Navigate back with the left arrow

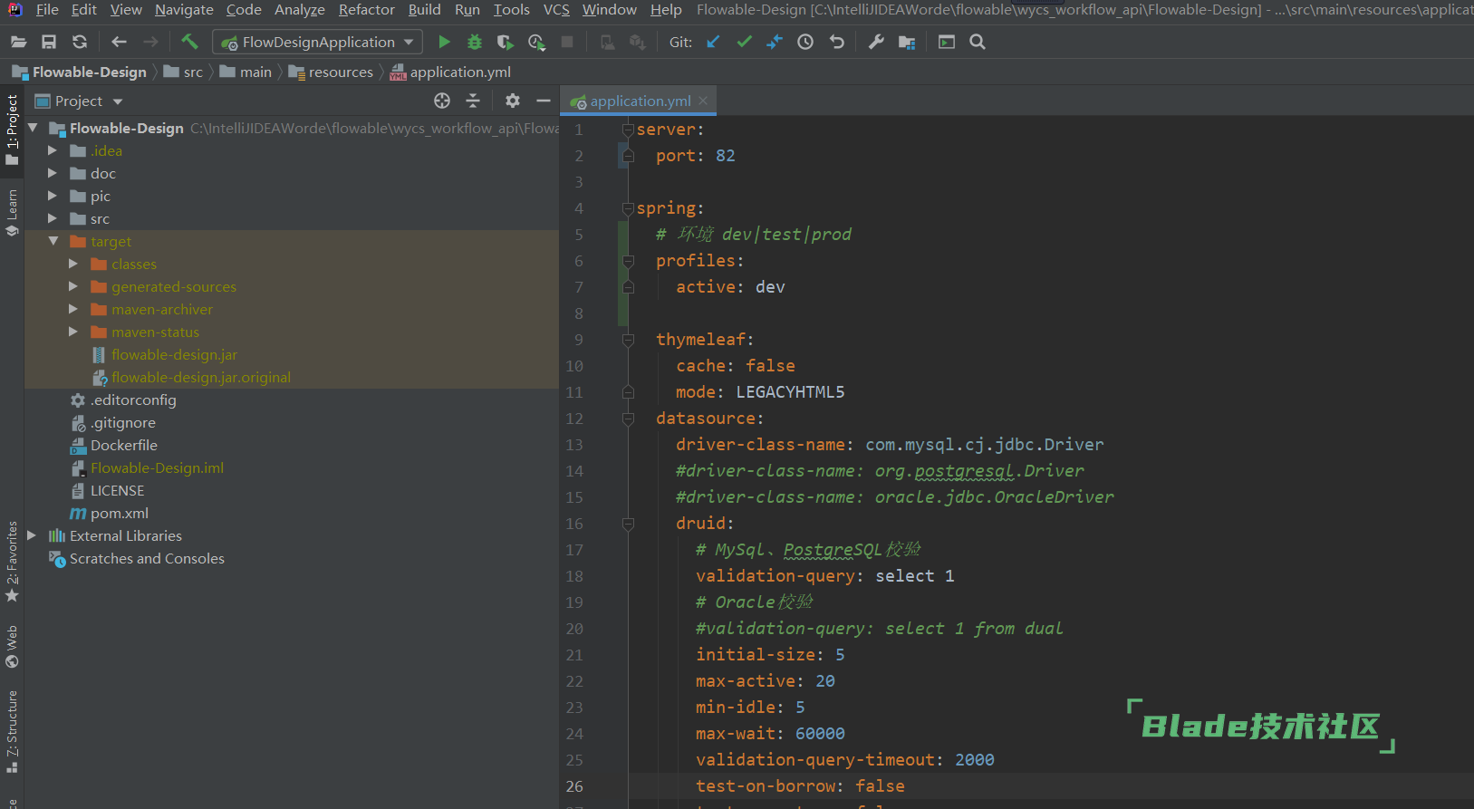[x=119, y=42]
